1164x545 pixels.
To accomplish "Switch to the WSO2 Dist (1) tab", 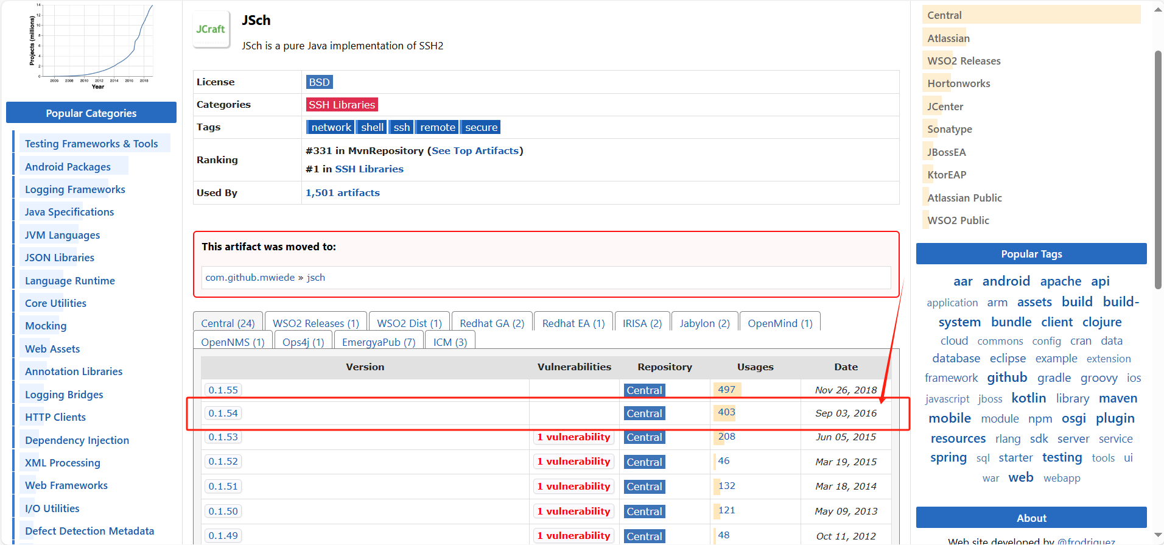I will pos(409,323).
